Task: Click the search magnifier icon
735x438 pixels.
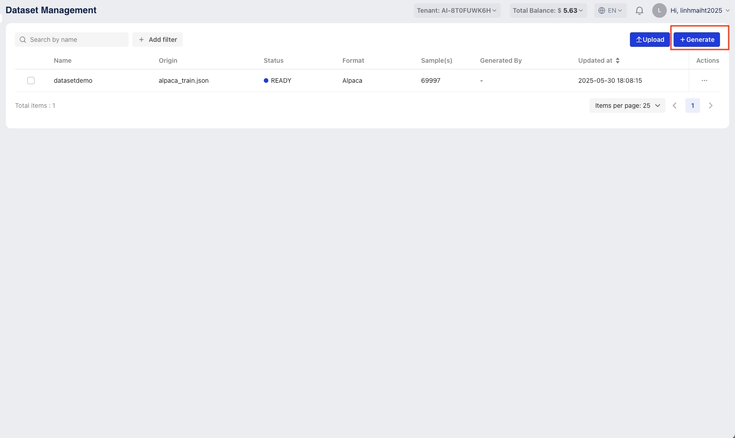Action: click(23, 40)
